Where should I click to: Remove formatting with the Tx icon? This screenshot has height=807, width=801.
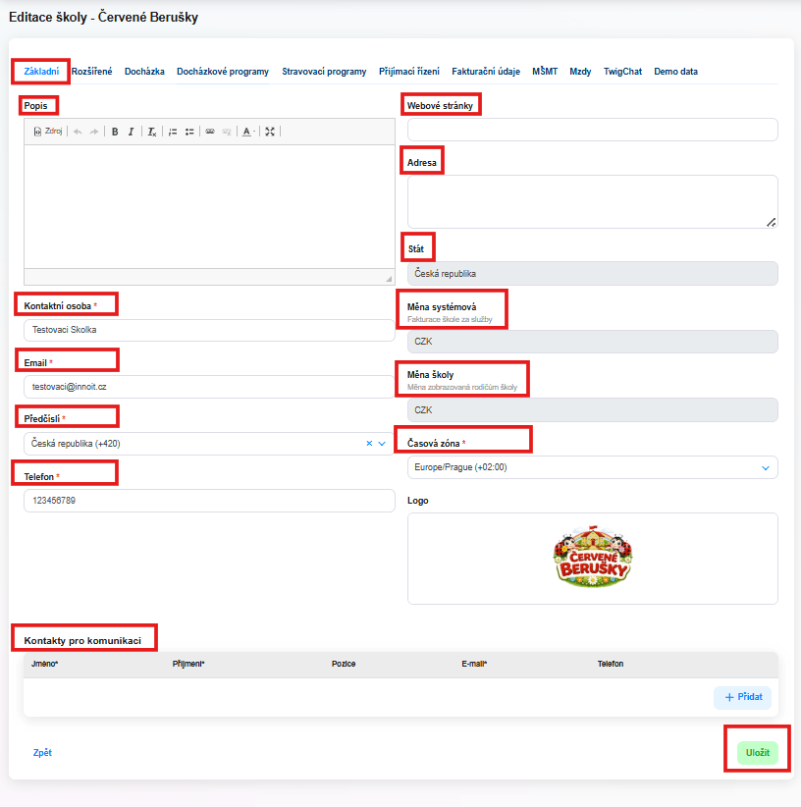point(152,132)
